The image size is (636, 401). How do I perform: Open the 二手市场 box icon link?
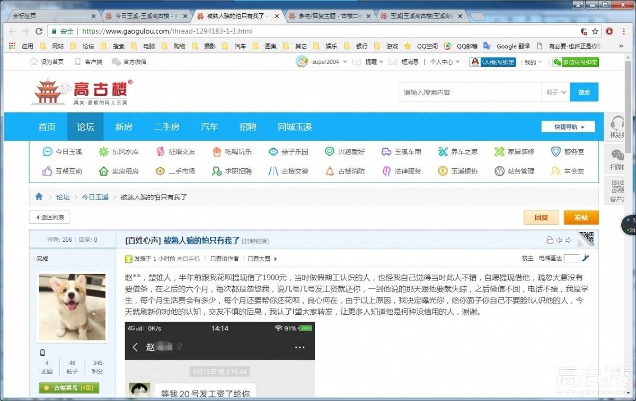pyautogui.click(x=160, y=171)
